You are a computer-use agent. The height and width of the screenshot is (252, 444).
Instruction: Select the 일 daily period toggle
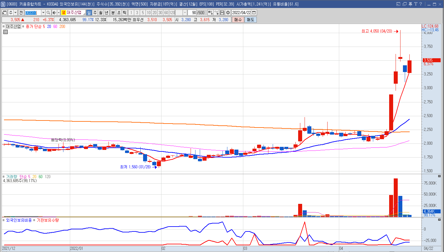89,13
